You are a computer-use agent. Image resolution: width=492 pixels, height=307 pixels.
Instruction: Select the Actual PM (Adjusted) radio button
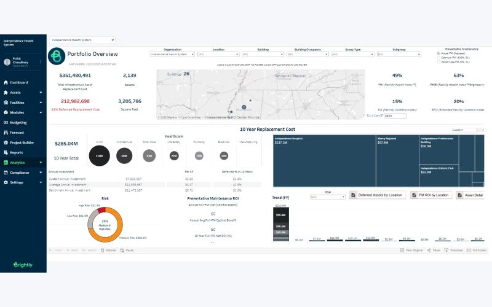pos(438,53)
